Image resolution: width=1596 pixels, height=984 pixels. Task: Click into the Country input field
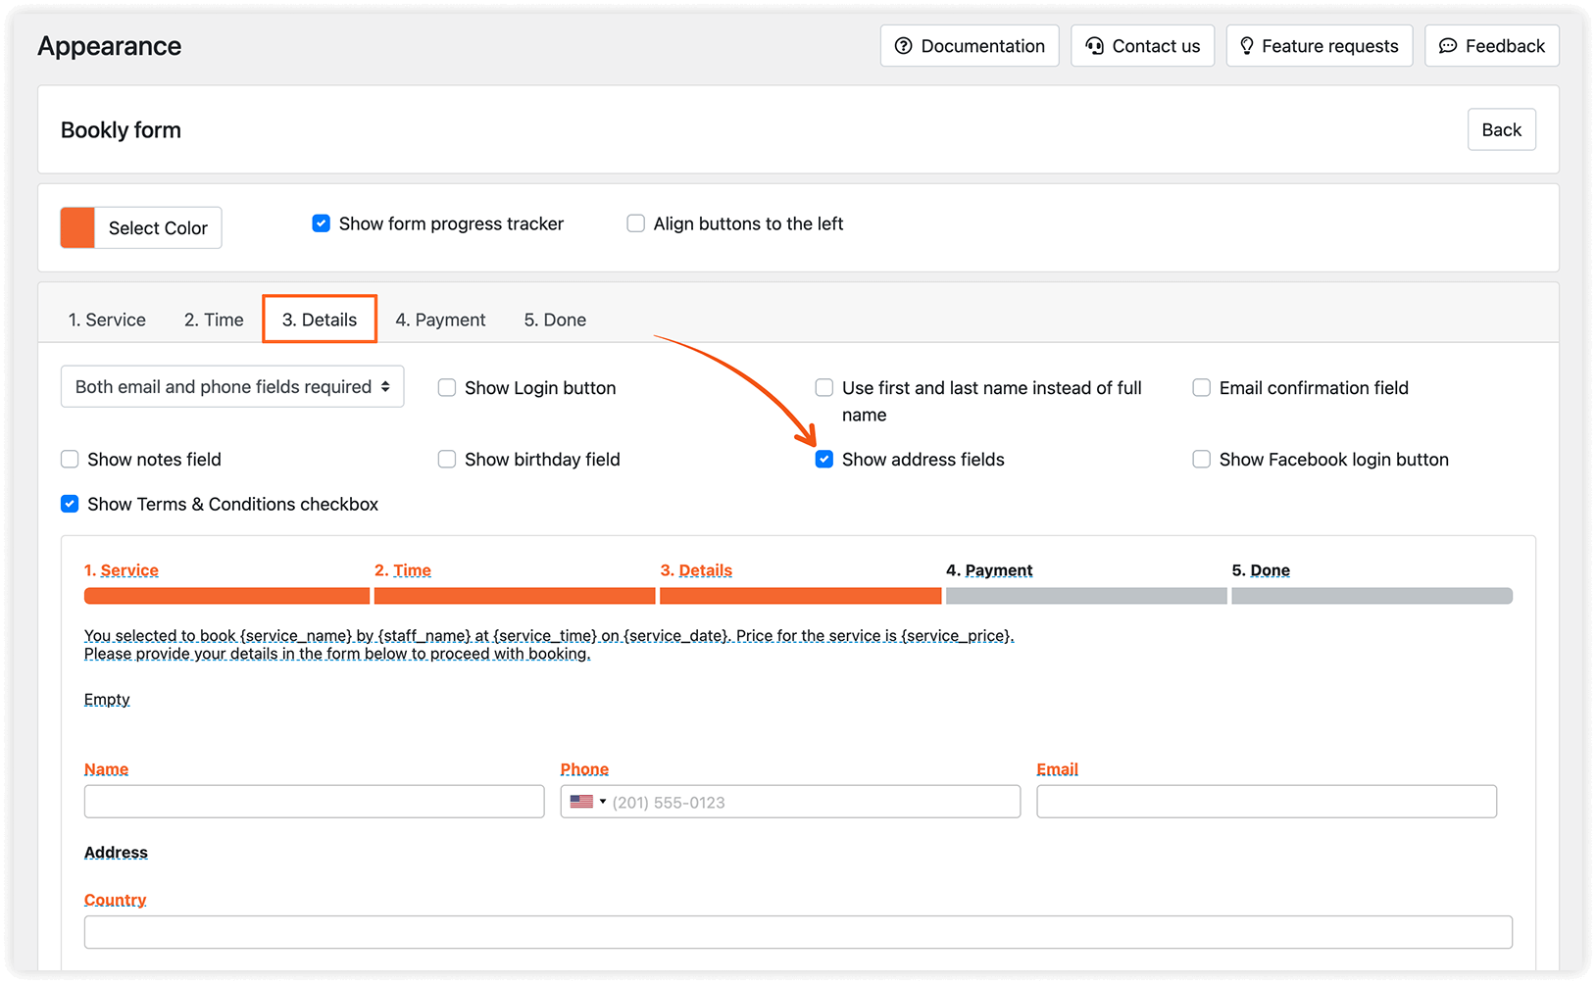[x=798, y=932]
